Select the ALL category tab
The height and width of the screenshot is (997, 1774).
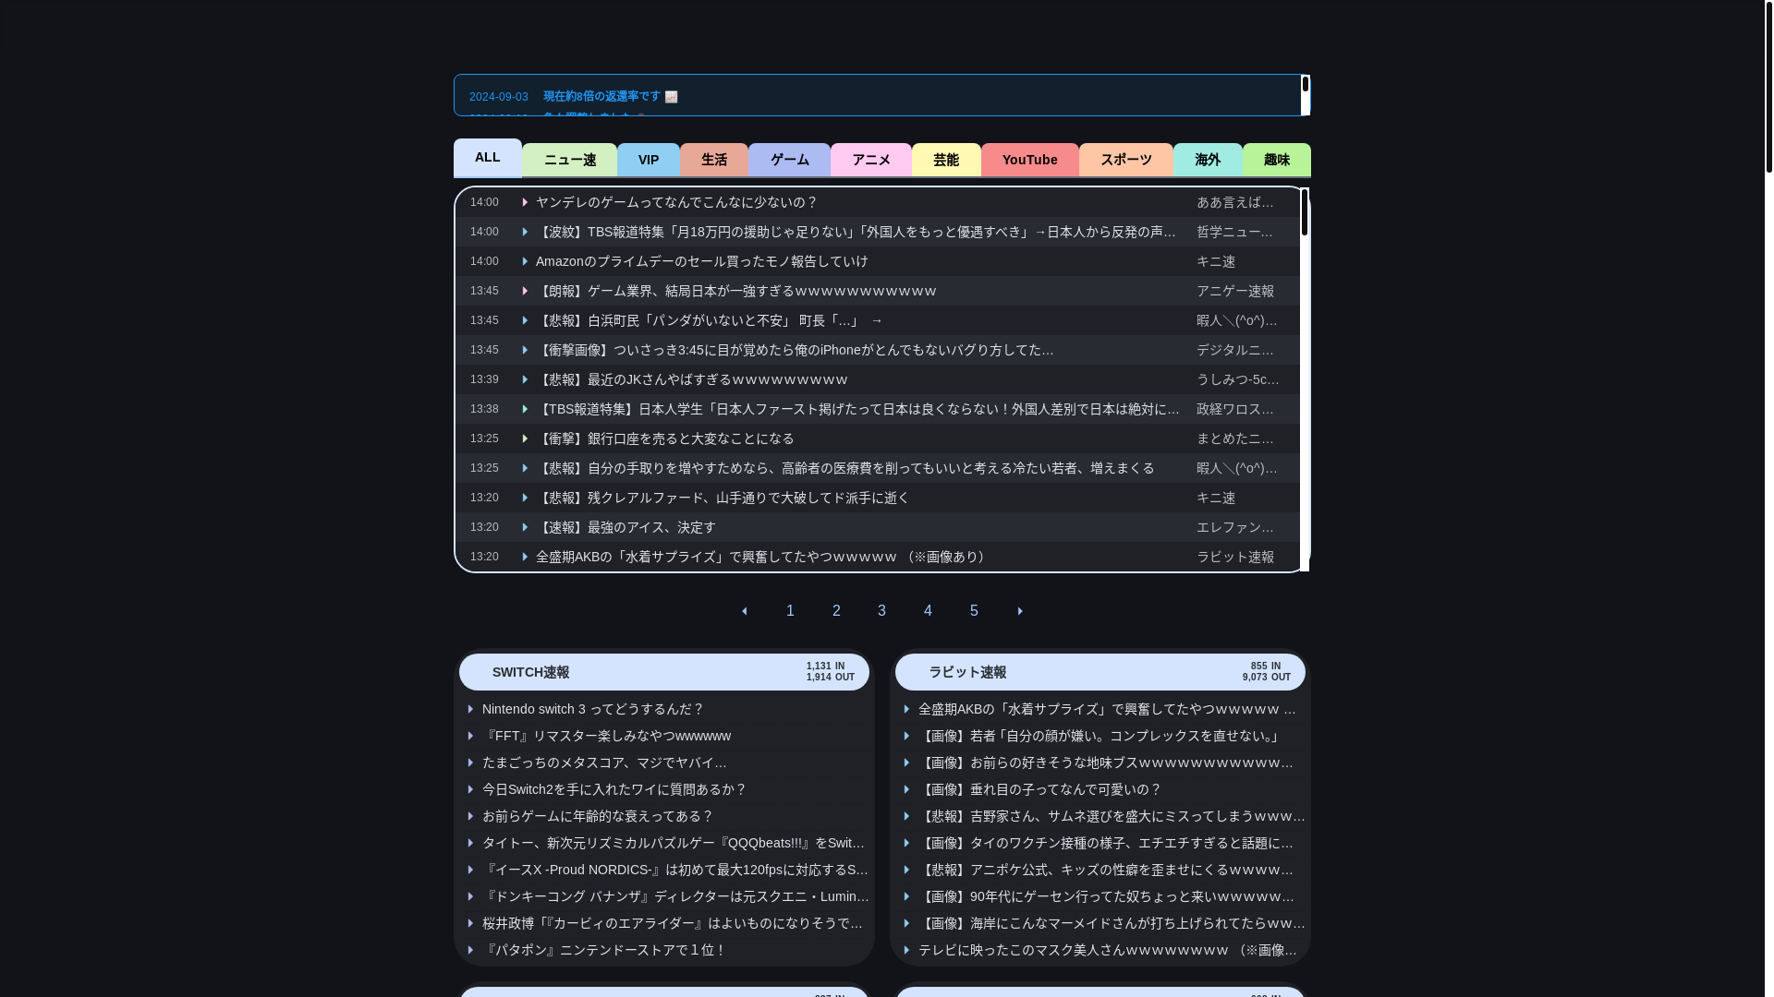coord(488,157)
